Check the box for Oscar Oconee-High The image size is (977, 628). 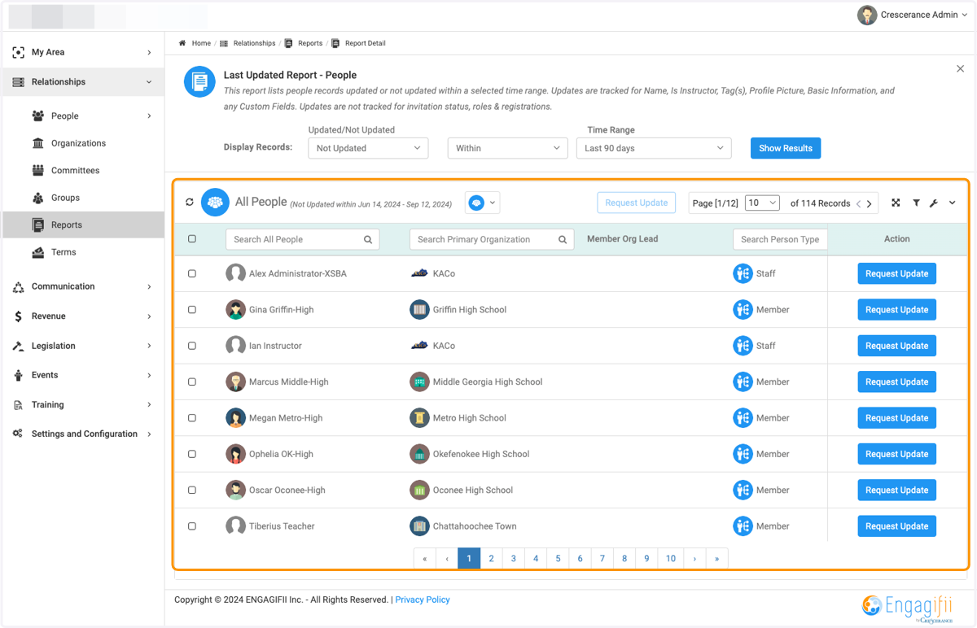coord(192,490)
